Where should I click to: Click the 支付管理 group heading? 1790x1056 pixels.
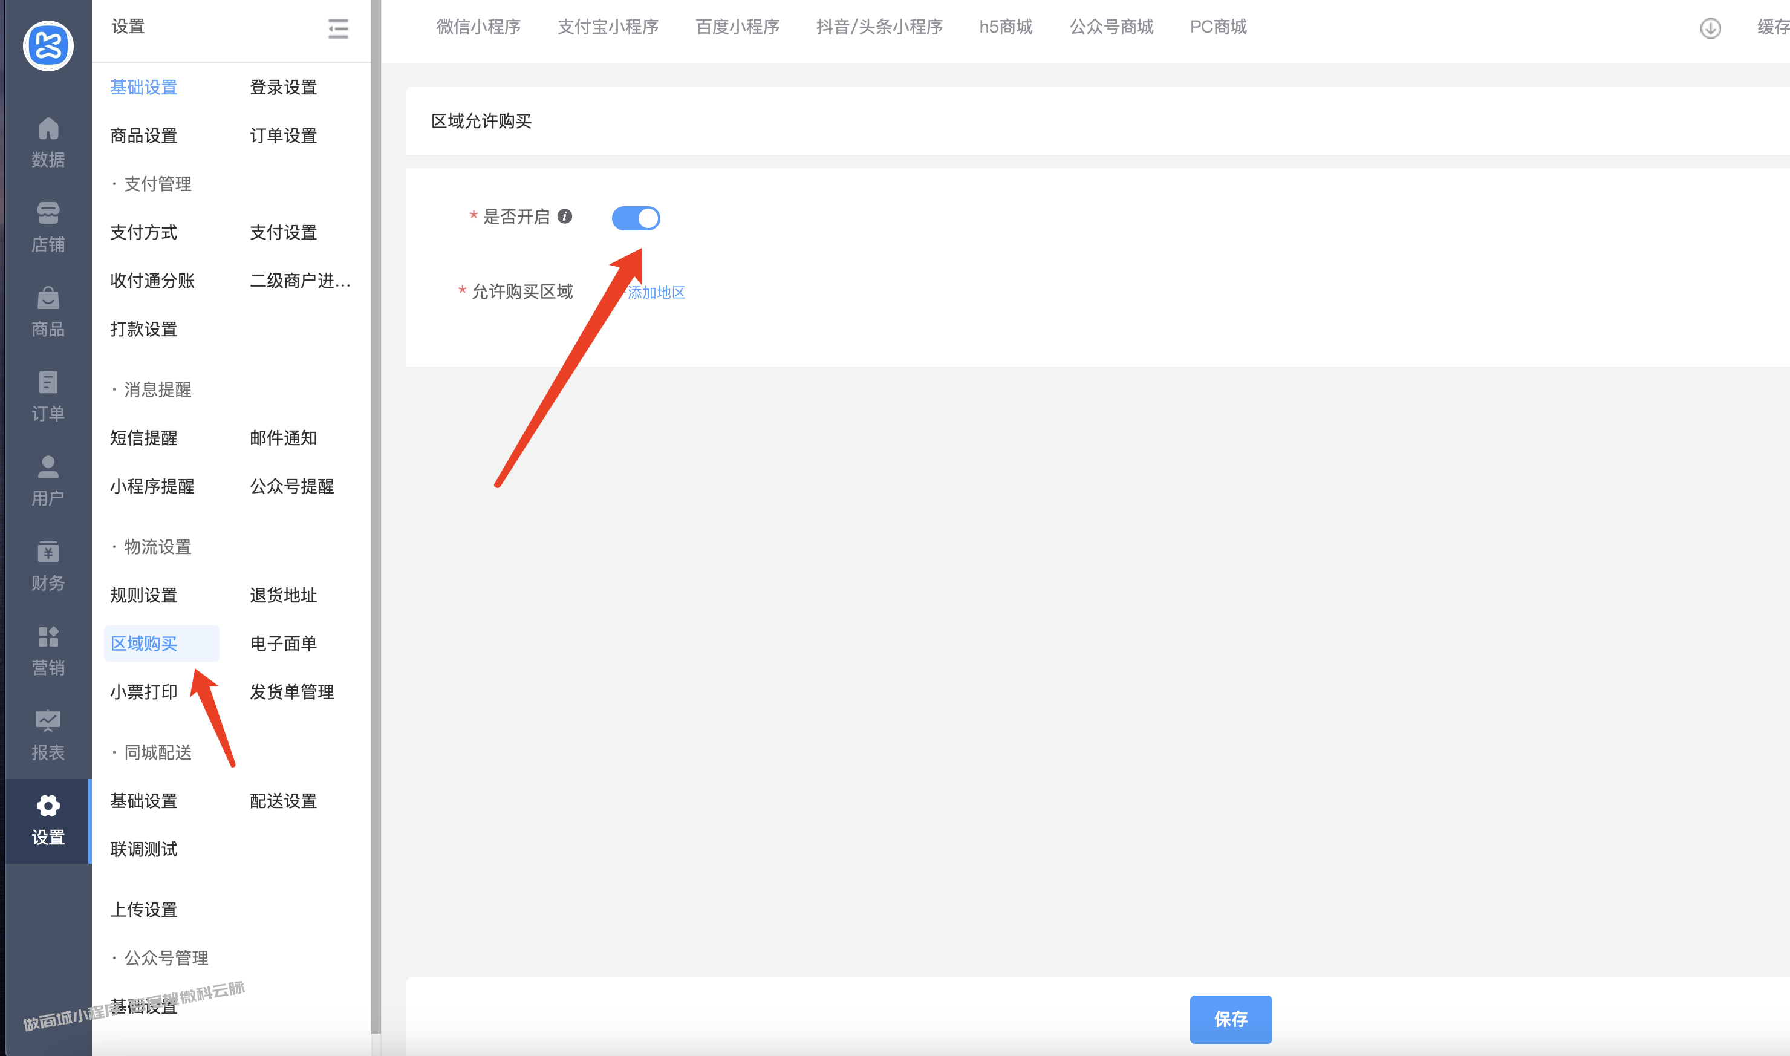(158, 184)
